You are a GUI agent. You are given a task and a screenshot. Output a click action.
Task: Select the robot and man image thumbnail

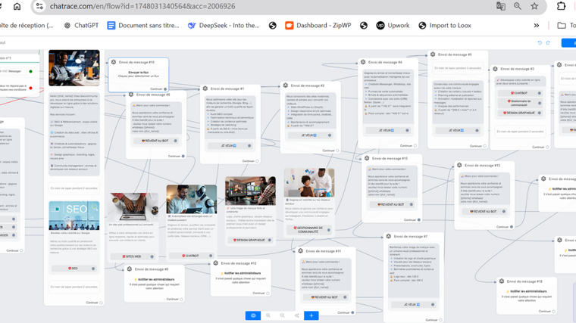192,199
